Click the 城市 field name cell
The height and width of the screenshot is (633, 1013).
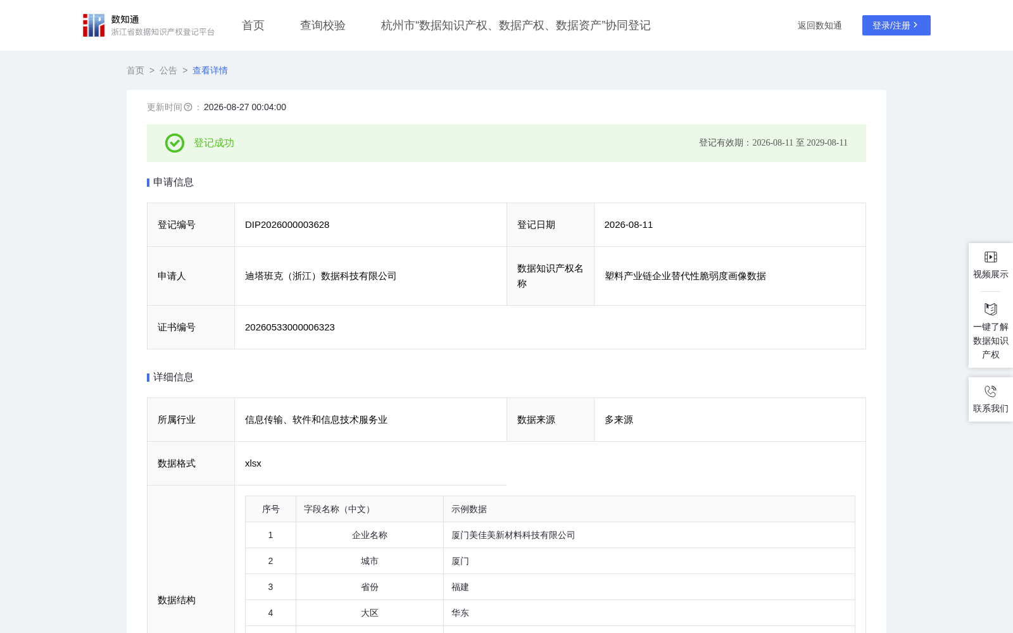(370, 561)
